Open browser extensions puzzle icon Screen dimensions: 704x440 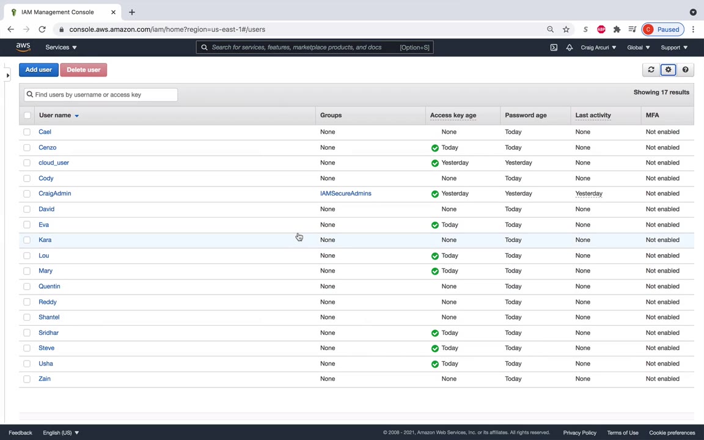(x=617, y=29)
